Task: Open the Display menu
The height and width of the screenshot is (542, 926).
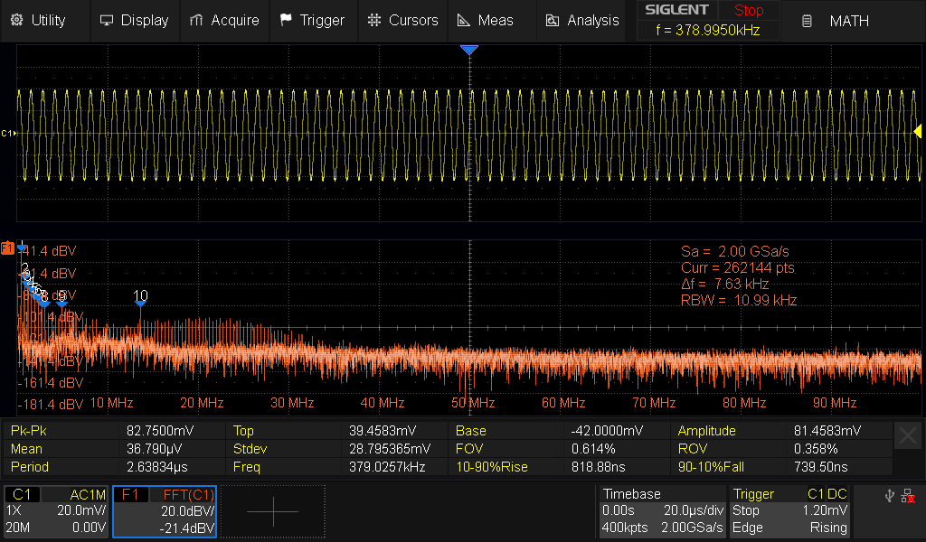Action: [x=134, y=20]
